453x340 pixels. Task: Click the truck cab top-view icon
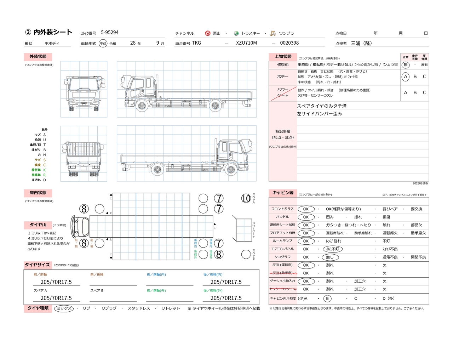coord(80,226)
